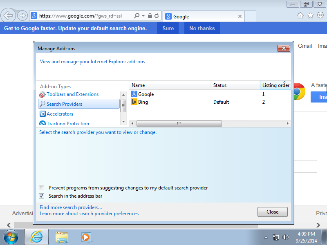
Task: Restore down the Internet Explorer window
Action: [x=306, y=4]
